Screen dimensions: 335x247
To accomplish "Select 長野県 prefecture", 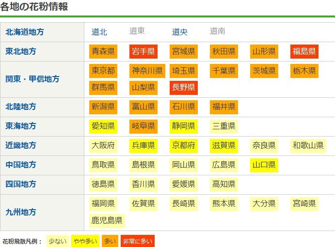I will click(183, 88).
